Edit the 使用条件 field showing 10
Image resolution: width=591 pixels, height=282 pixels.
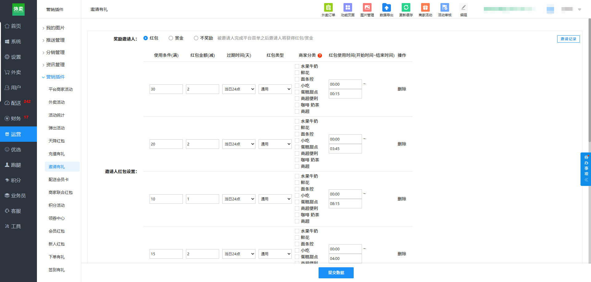point(166,199)
